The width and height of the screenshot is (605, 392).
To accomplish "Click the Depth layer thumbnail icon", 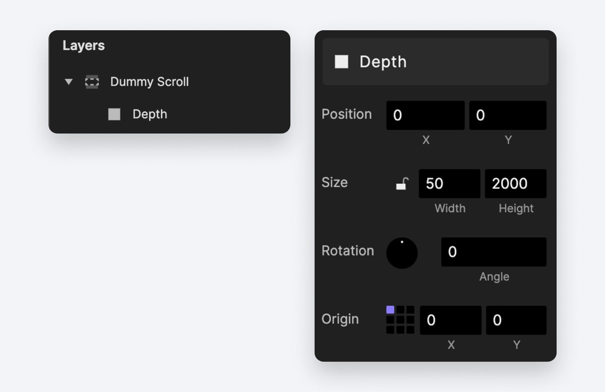I will (x=114, y=114).
